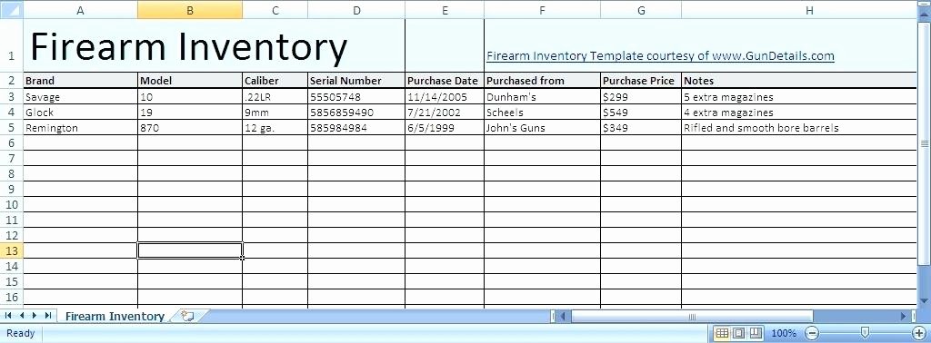931x343 pixels.
Task: Select the 5 extra magazines note
Action: [x=799, y=96]
